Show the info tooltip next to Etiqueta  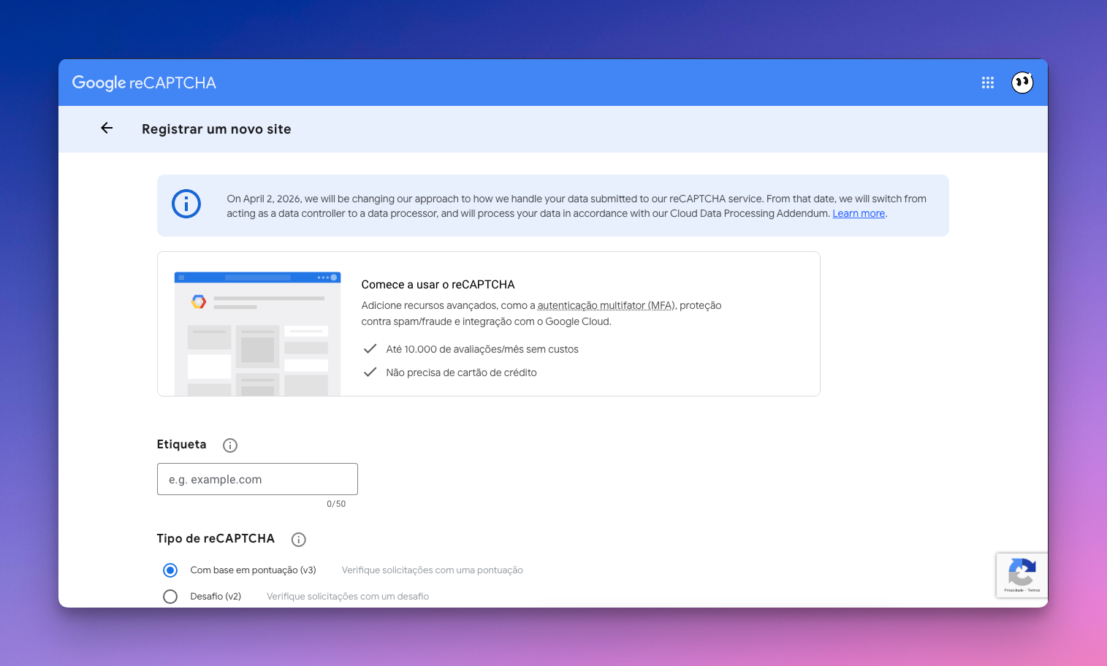pos(230,445)
